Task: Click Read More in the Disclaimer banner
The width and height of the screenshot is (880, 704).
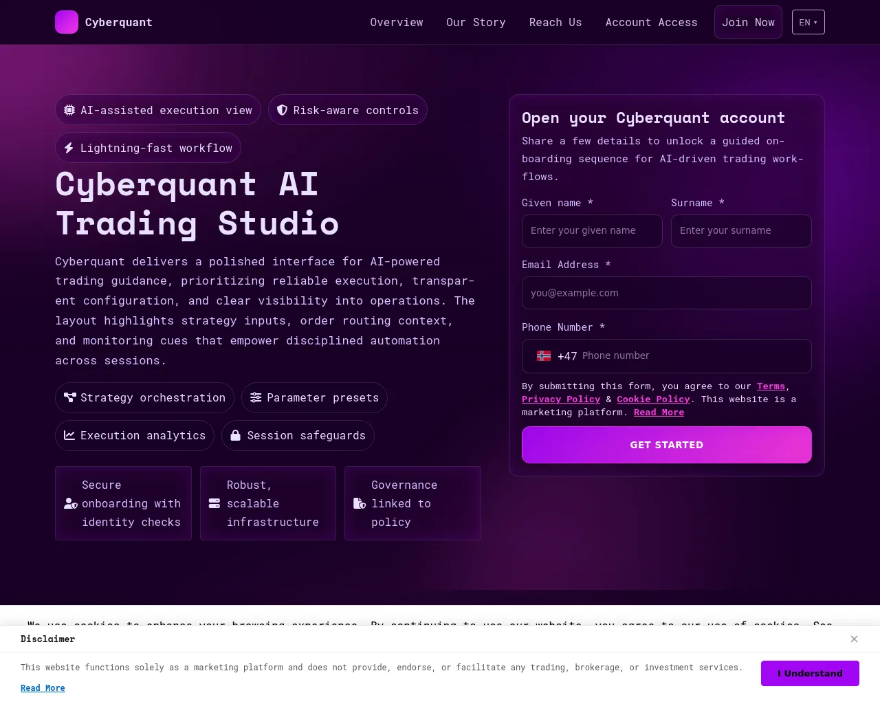Action: coord(43,688)
